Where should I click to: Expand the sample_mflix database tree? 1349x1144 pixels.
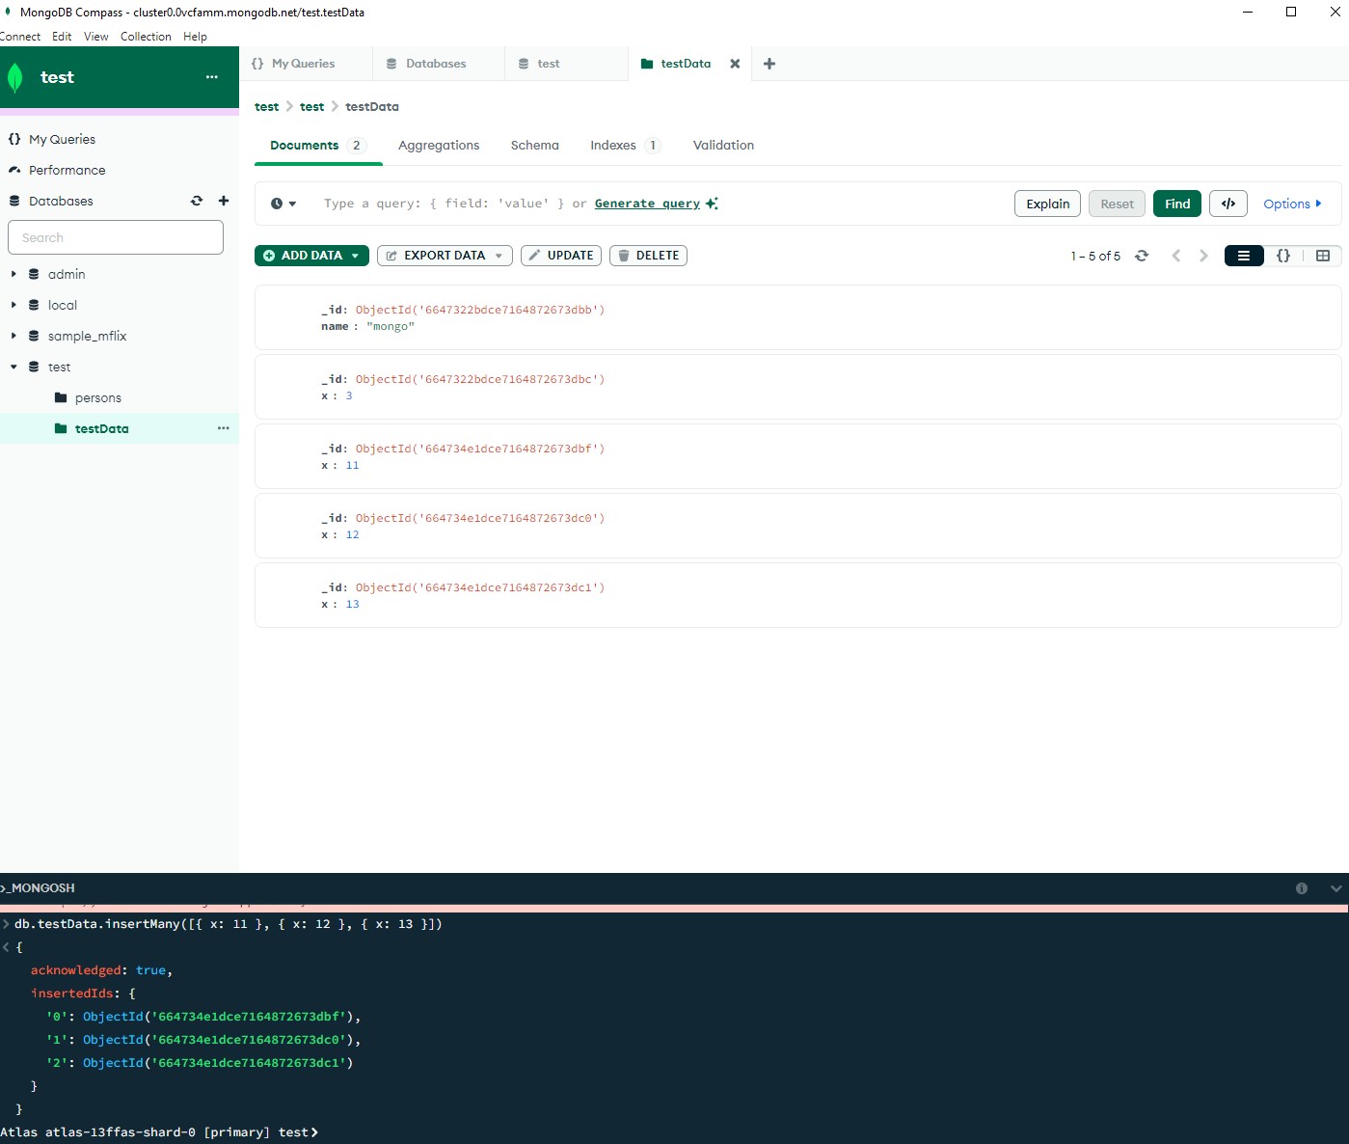[x=13, y=336]
